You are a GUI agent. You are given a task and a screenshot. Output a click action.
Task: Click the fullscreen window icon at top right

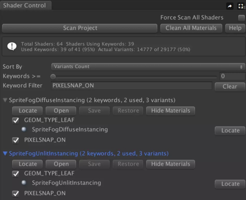[x=241, y=6]
